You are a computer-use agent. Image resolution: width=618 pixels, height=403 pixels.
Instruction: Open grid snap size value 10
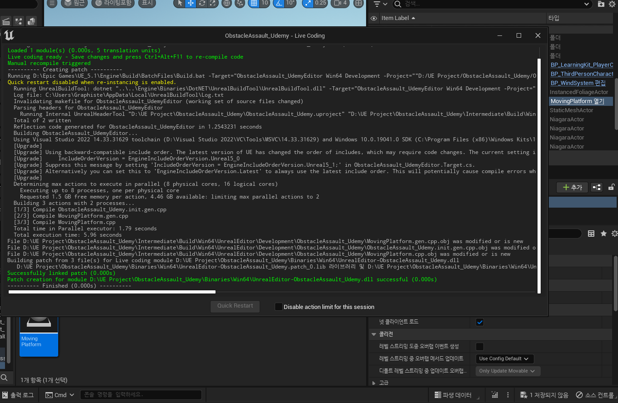click(265, 3)
